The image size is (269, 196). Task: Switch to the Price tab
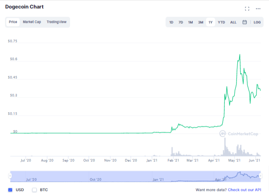pyautogui.click(x=13, y=22)
